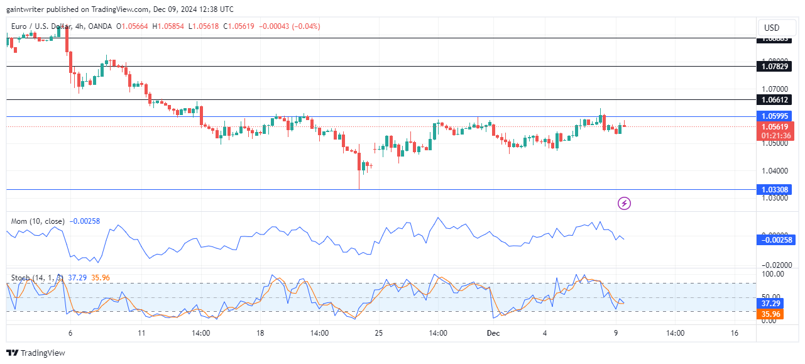
Task: Click the TradingView logo at bottom left
Action: point(36,353)
